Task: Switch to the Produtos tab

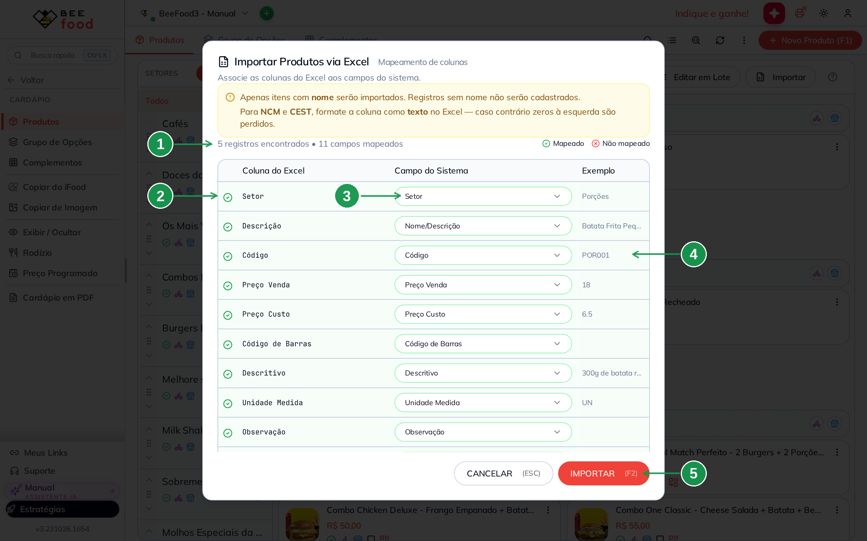Action: pos(160,40)
